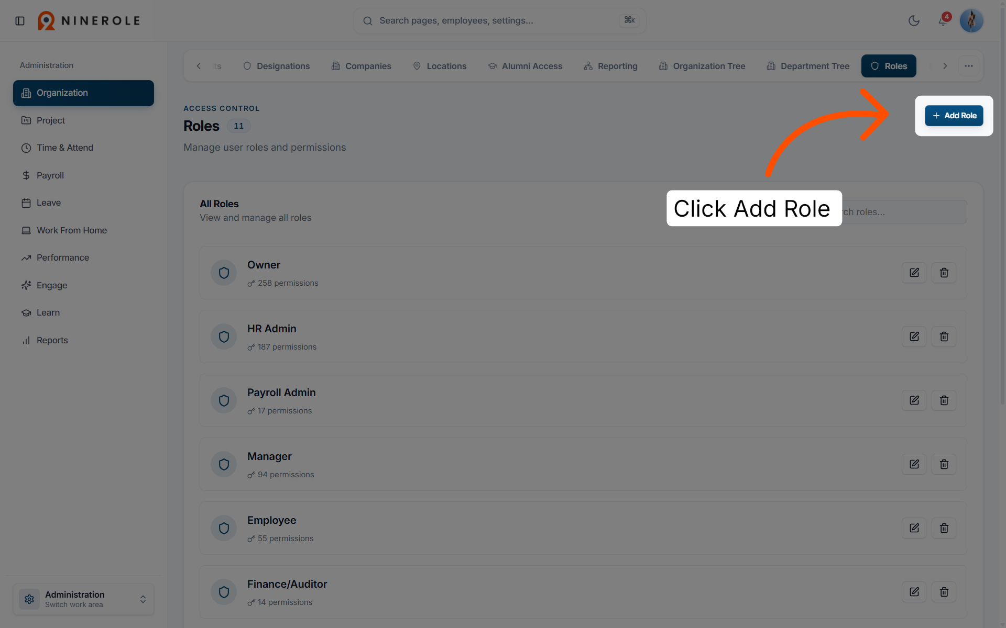The width and height of the screenshot is (1006, 628).
Task: Open the tab bar more options menu
Action: coord(969,66)
